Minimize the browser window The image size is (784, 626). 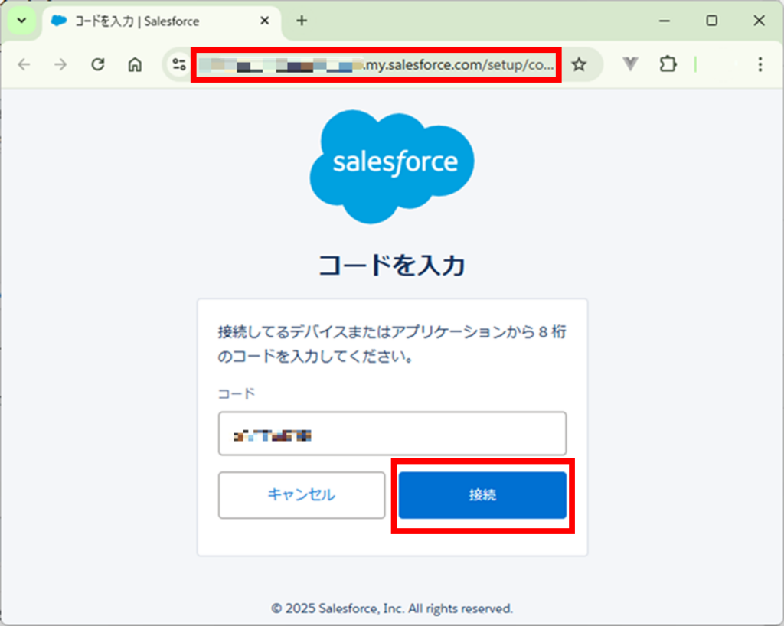[x=665, y=21]
